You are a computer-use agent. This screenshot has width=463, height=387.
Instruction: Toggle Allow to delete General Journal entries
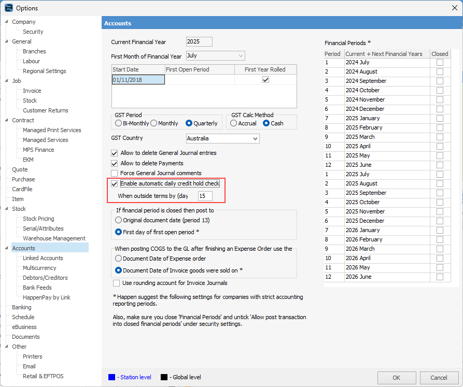(x=114, y=153)
